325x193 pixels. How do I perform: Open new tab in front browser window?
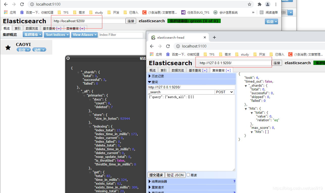[214, 37]
